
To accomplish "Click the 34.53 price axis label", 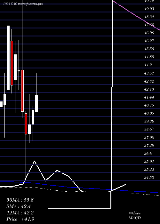I will [x=149, y=177].
